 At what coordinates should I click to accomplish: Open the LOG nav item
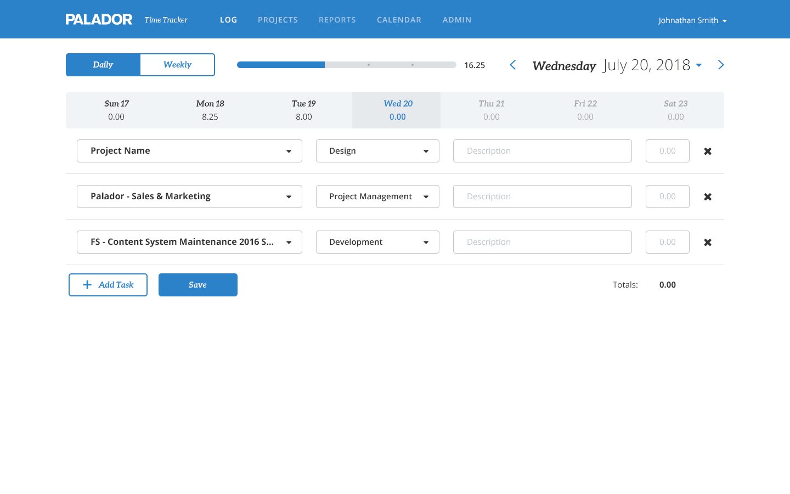click(x=229, y=20)
